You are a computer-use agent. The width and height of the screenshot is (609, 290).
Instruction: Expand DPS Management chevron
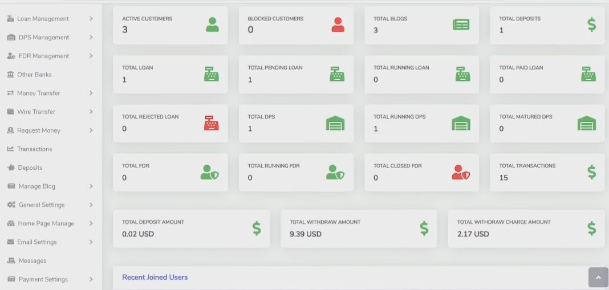(x=91, y=37)
